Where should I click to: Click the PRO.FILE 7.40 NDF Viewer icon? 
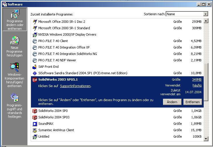[x=35, y=60]
